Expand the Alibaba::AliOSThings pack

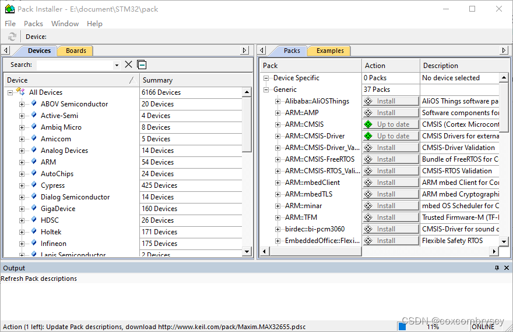tap(277, 102)
